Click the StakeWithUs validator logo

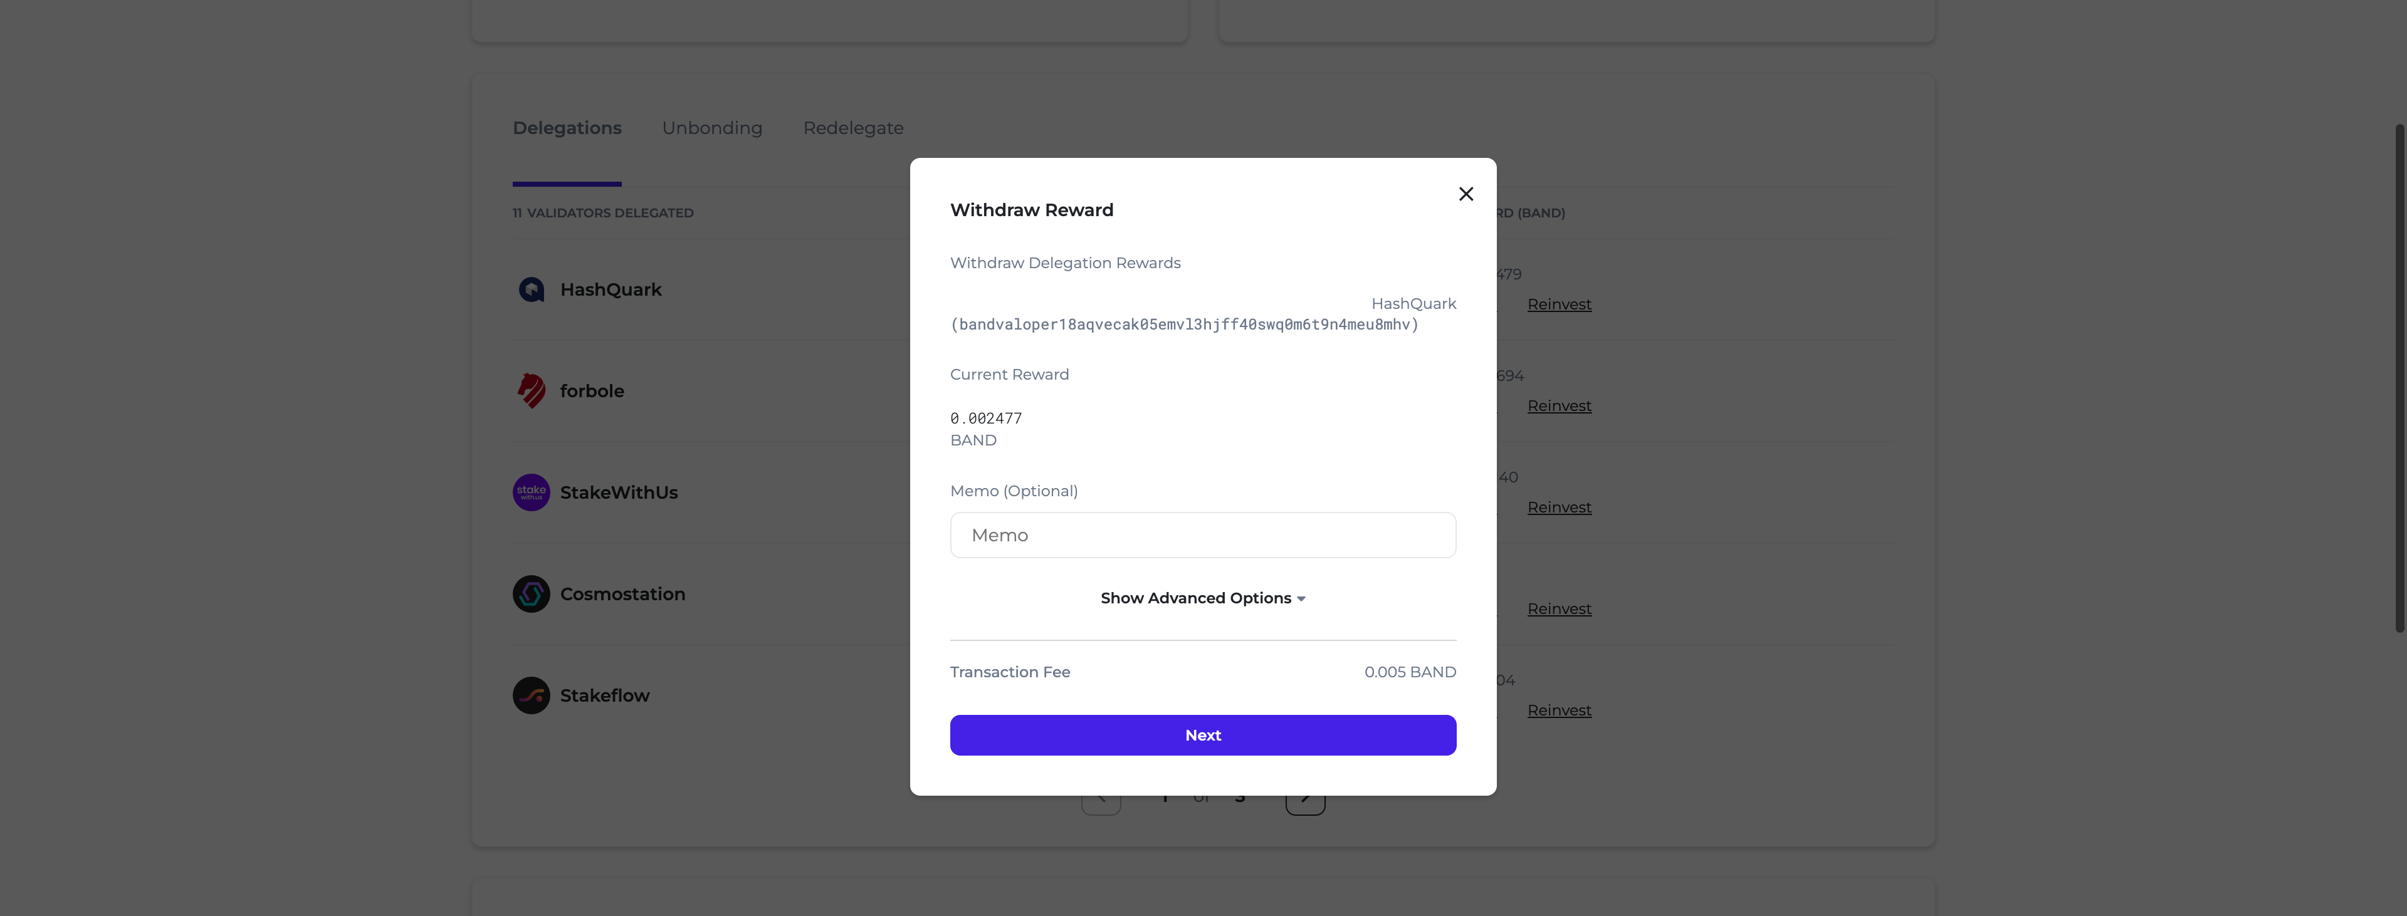(x=531, y=492)
